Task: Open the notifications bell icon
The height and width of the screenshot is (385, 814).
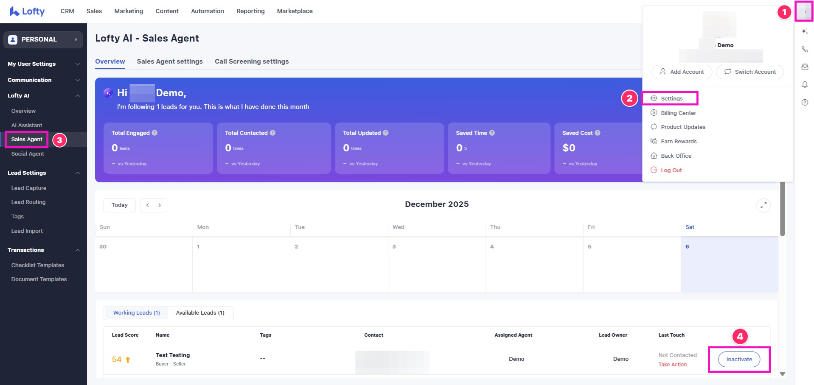Action: (x=804, y=85)
